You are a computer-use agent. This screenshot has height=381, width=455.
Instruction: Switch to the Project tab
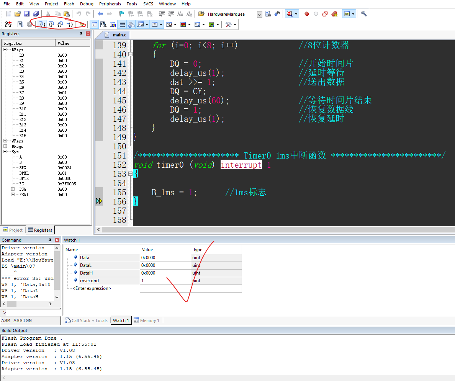pyautogui.click(x=13, y=230)
